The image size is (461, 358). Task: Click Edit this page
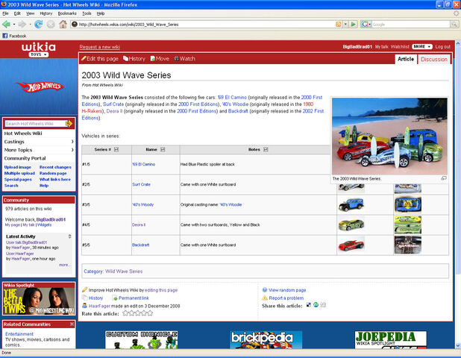[100, 59]
